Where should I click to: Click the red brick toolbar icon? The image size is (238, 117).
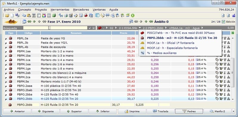tap(86, 15)
